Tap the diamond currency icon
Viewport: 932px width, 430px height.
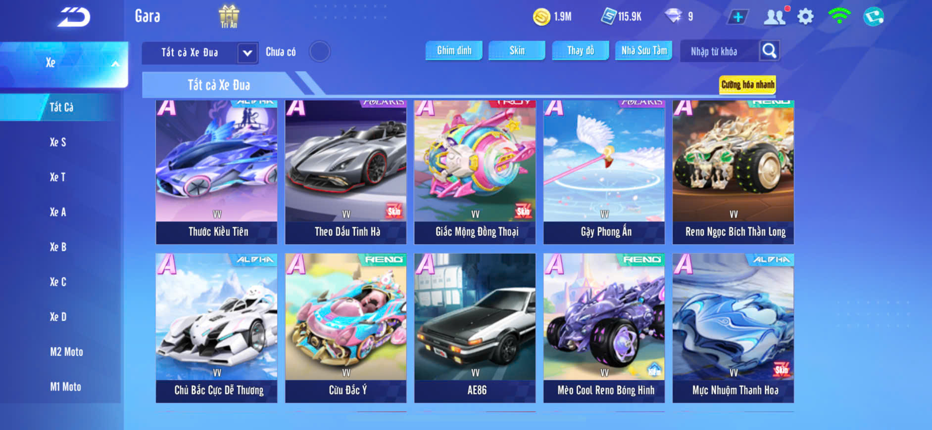point(673,16)
